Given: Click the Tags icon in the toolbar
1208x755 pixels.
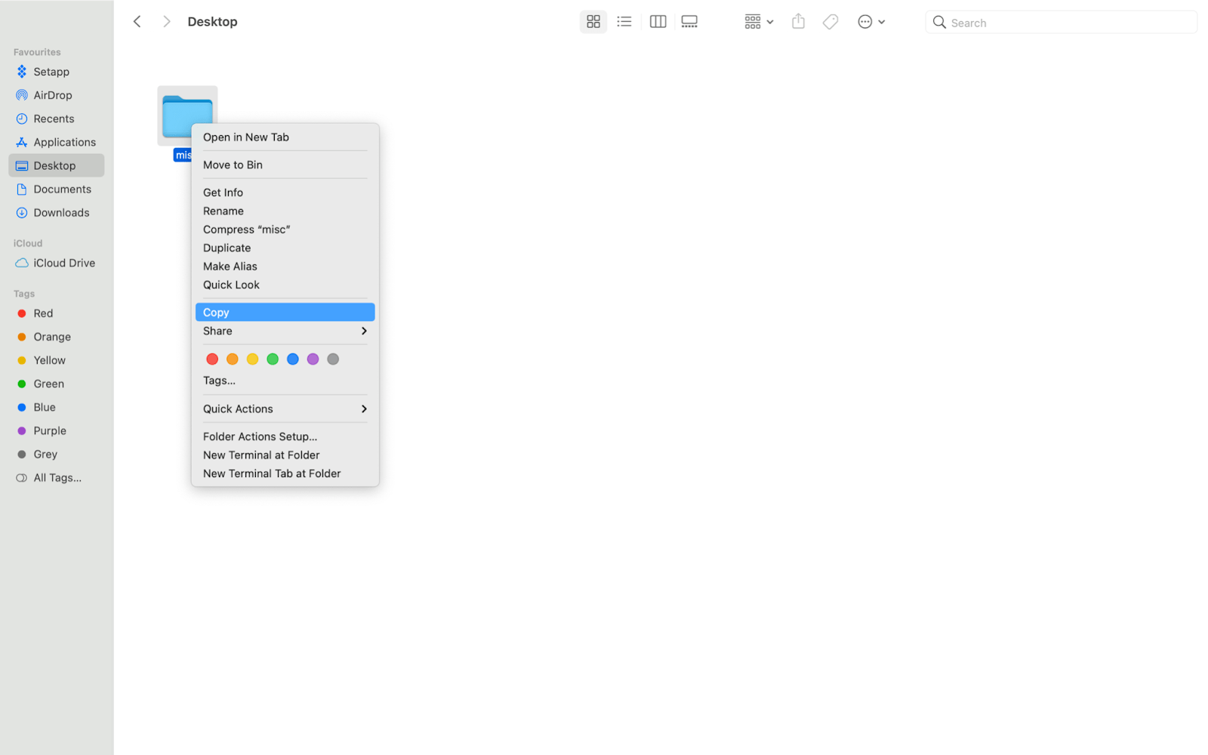Looking at the screenshot, I should 830,21.
